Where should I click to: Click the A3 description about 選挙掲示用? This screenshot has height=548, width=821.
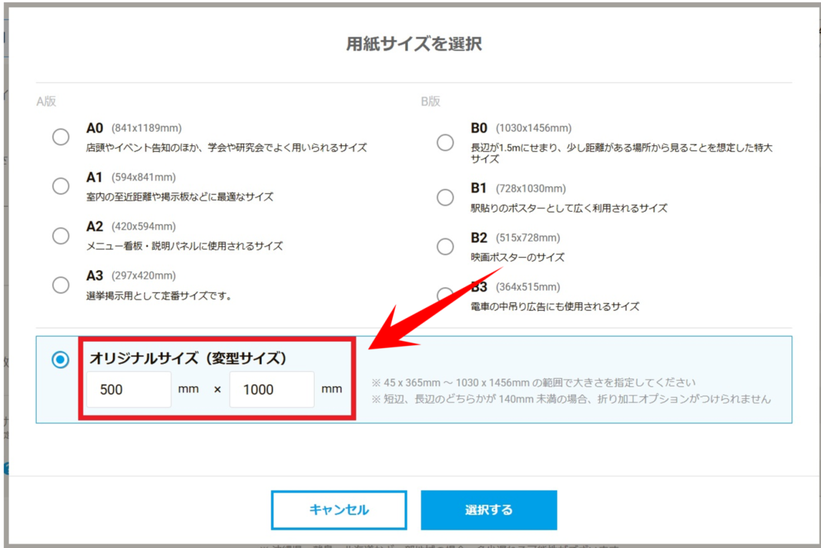click(159, 296)
